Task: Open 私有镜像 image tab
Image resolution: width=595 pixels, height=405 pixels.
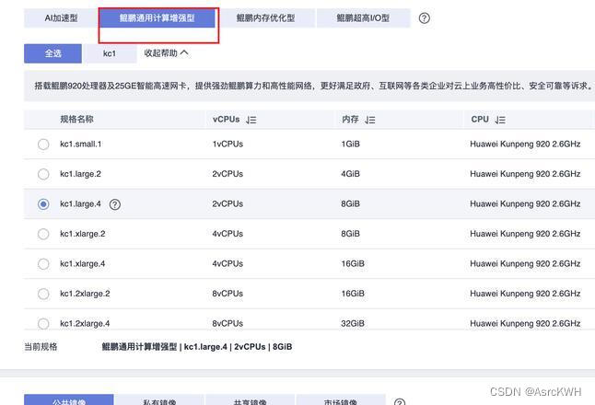Action: point(159,399)
